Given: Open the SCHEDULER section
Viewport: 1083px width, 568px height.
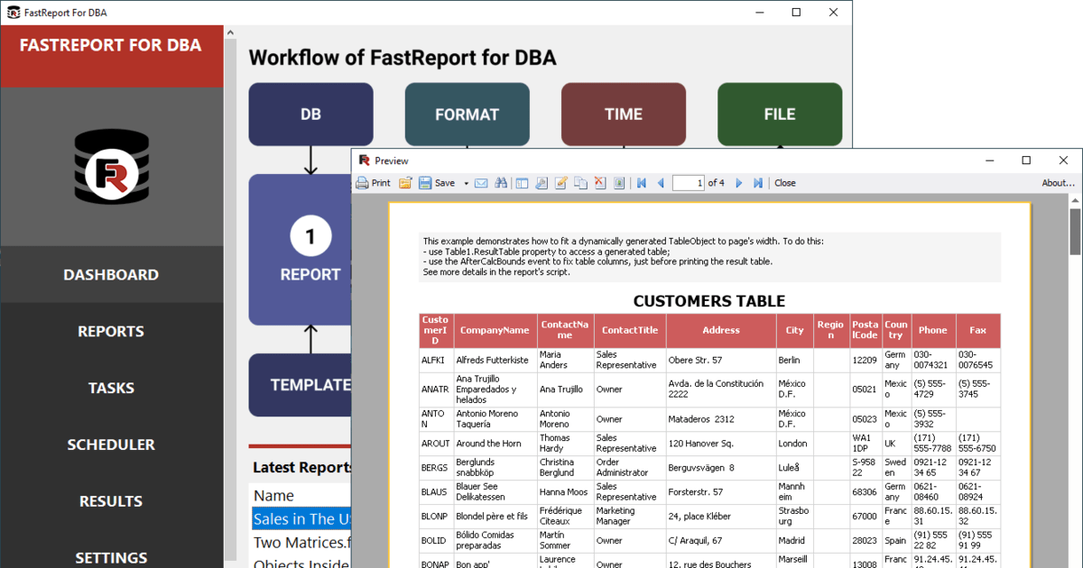Looking at the screenshot, I should coord(110,444).
